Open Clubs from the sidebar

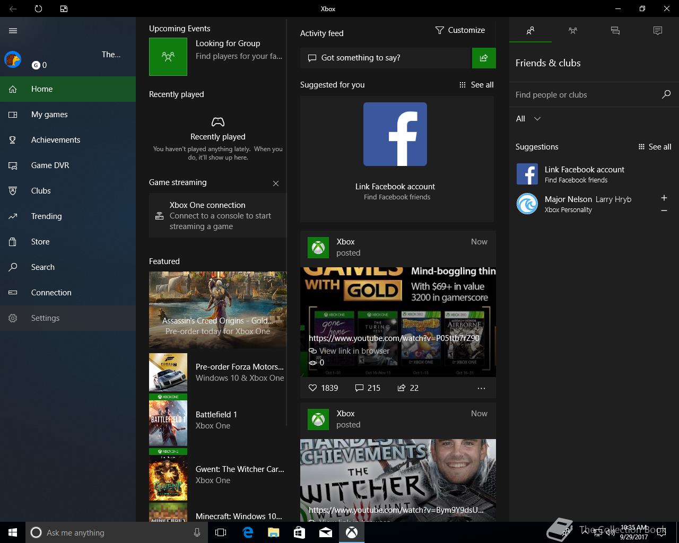click(68, 191)
